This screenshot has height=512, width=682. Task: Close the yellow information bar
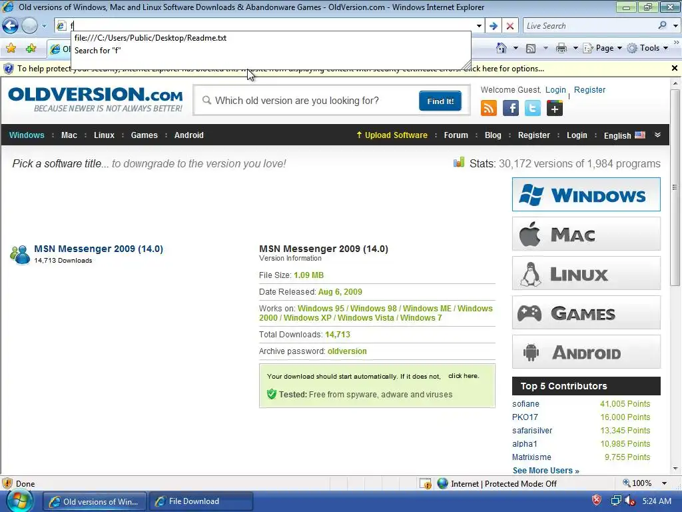click(675, 69)
